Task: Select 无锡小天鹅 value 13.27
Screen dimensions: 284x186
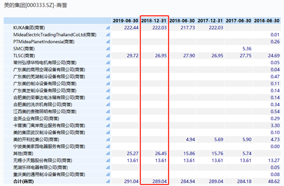Action: [274, 160]
